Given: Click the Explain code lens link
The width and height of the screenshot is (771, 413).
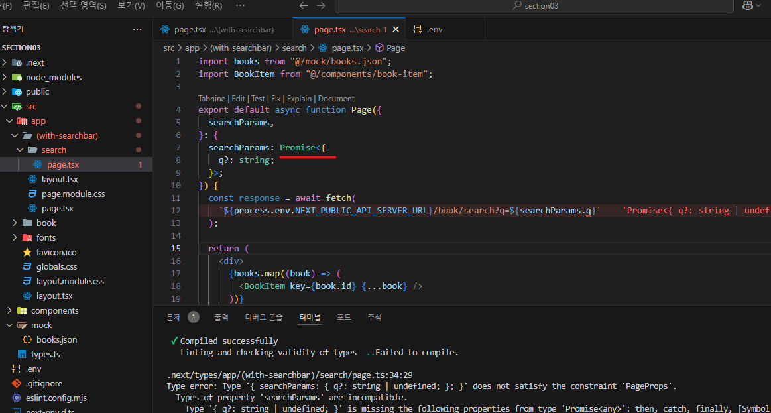Looking at the screenshot, I should click(300, 99).
